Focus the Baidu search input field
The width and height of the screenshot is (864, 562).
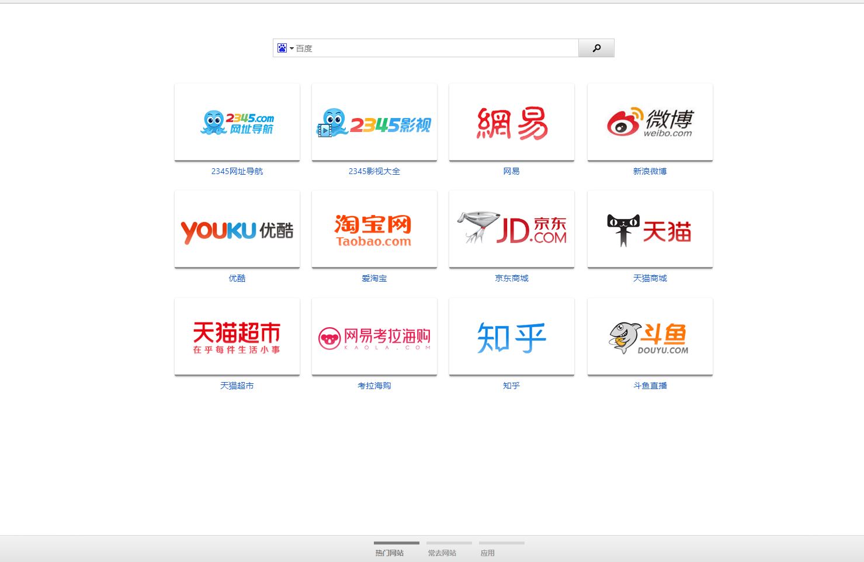436,48
